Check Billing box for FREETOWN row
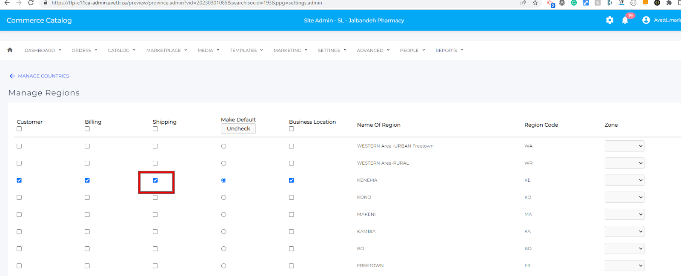The width and height of the screenshot is (681, 276). 87,266
